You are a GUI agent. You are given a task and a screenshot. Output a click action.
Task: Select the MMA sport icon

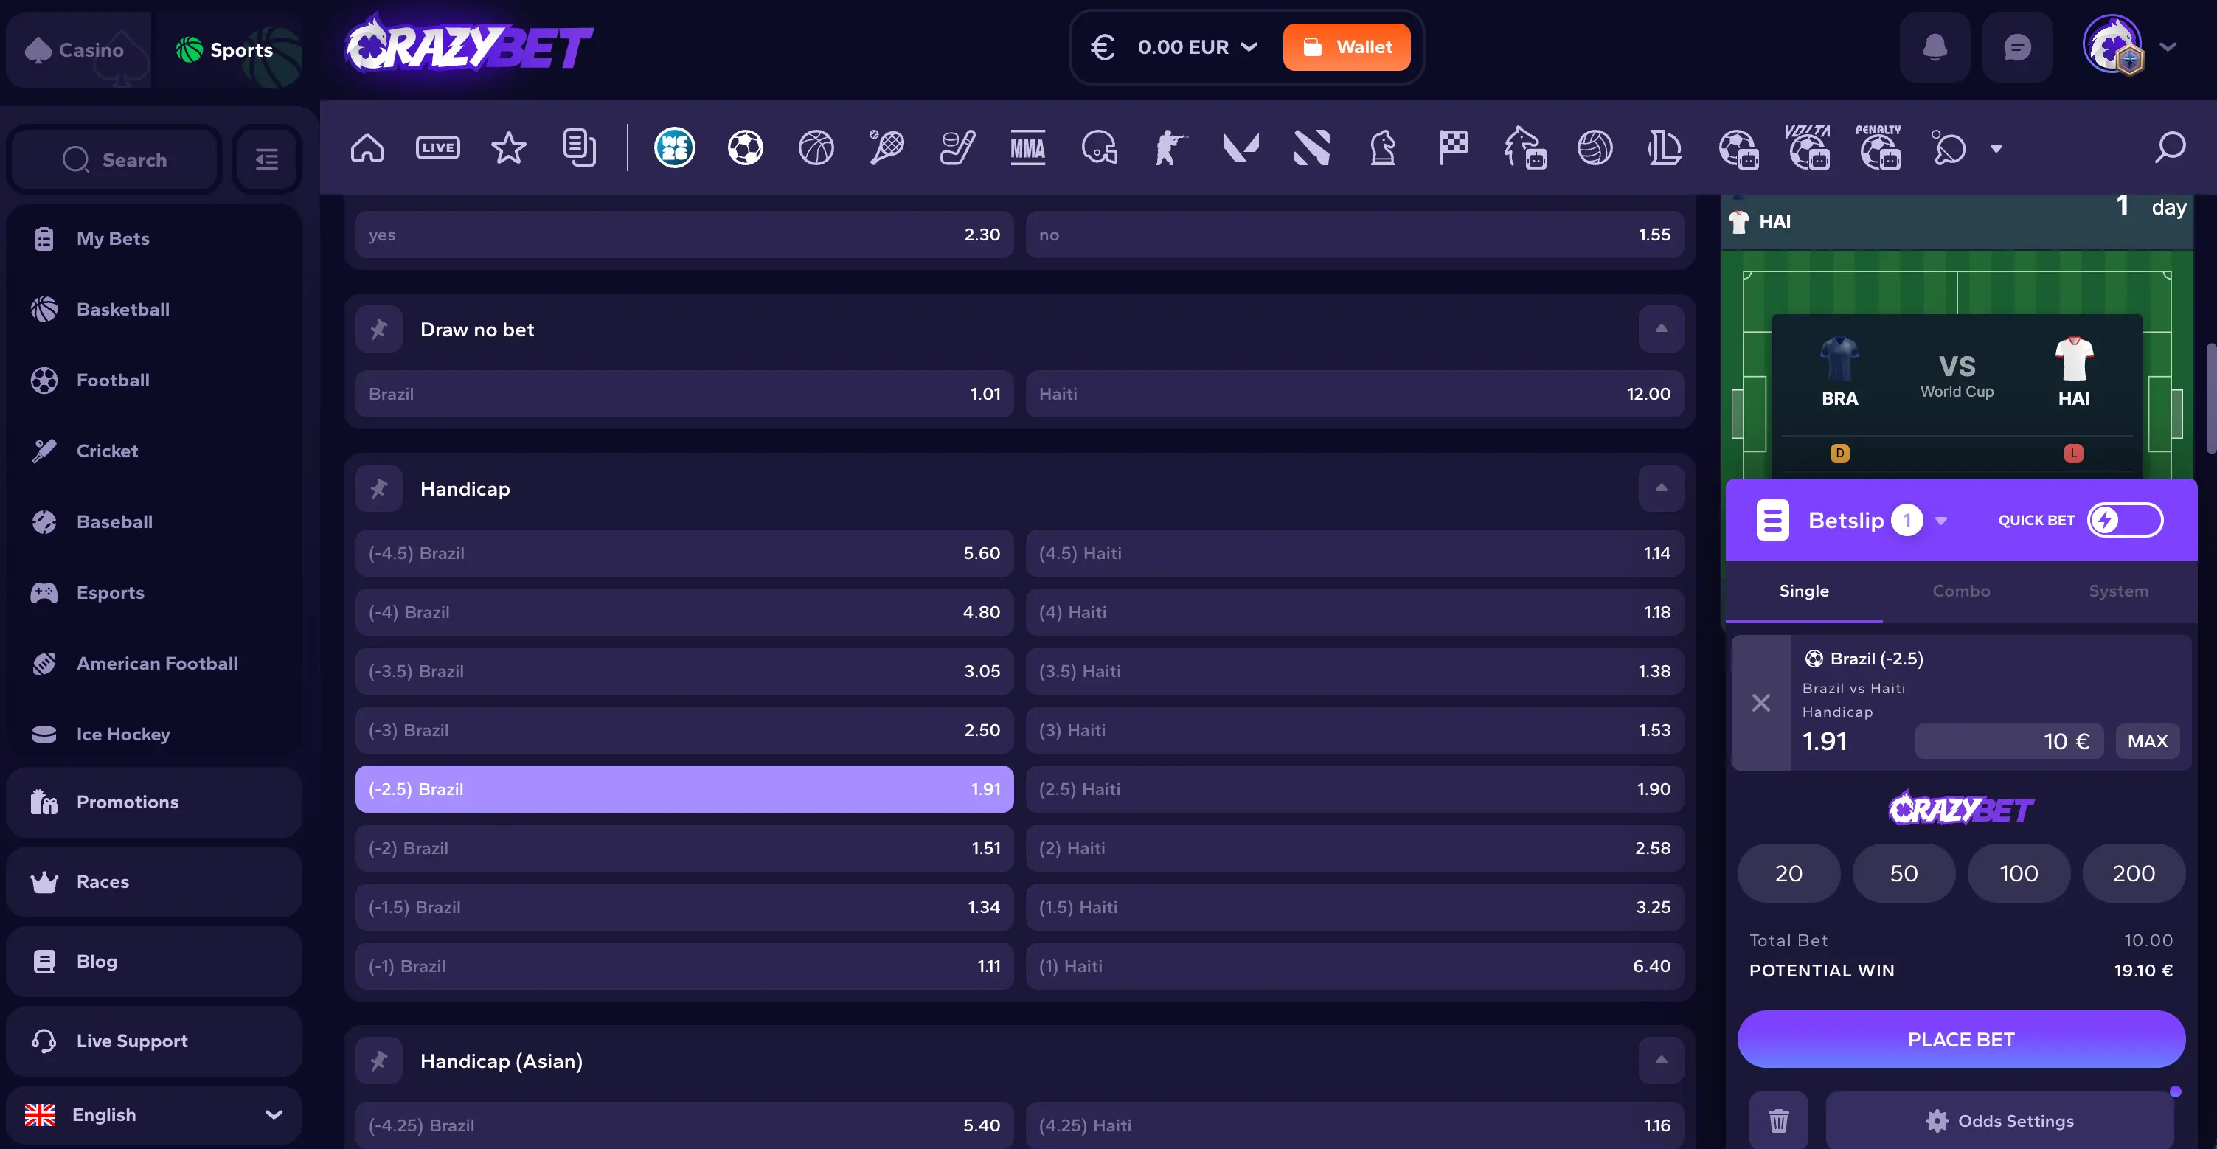[1027, 148]
